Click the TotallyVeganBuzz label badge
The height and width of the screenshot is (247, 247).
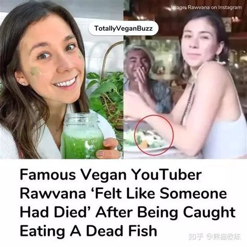pyautogui.click(x=123, y=28)
